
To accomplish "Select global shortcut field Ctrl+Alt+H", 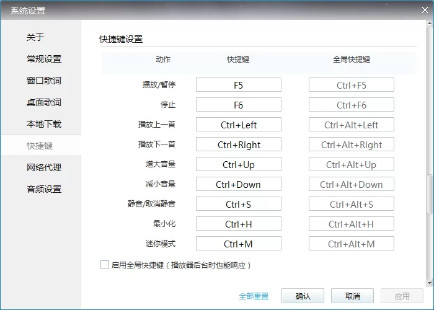I will tap(352, 224).
